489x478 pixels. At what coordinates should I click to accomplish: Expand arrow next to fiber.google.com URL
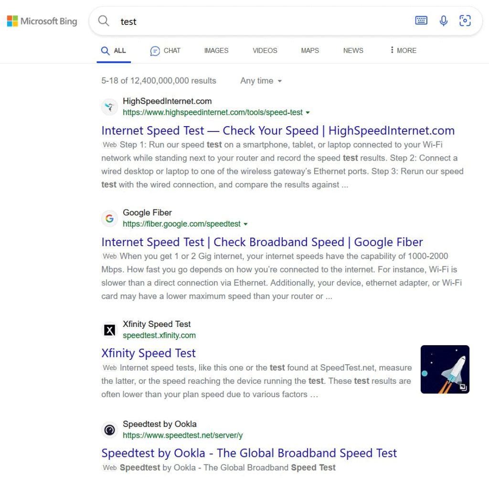(x=245, y=224)
